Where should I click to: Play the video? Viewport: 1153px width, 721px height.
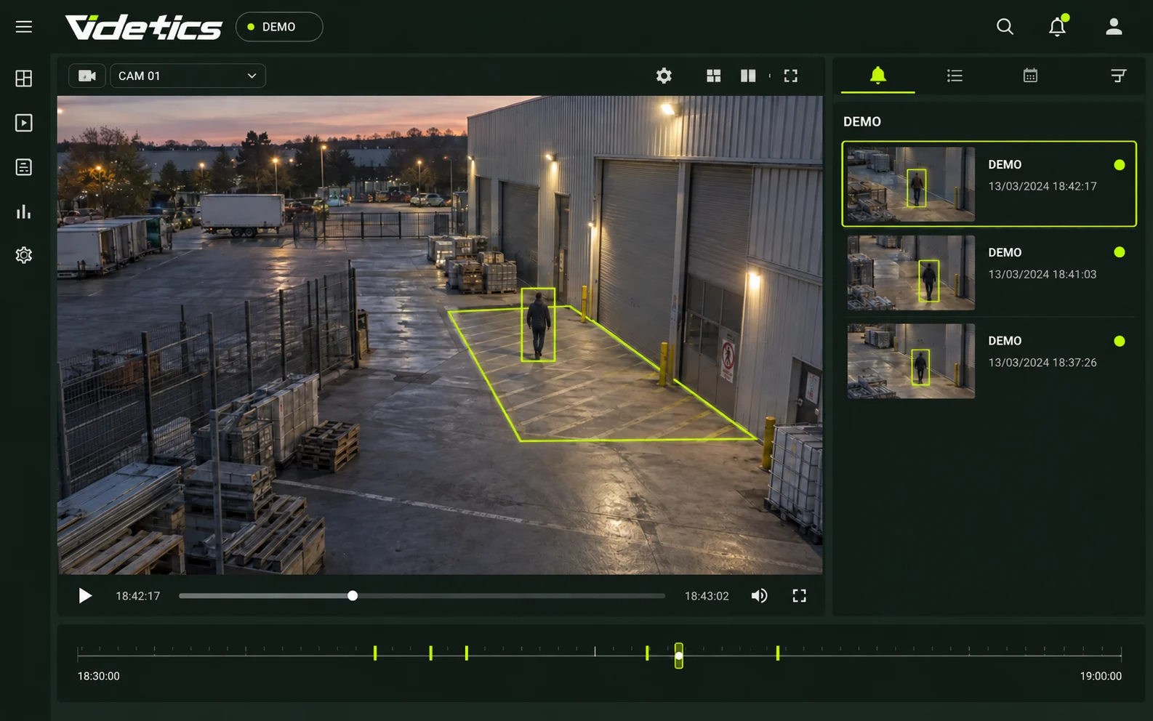click(x=85, y=596)
